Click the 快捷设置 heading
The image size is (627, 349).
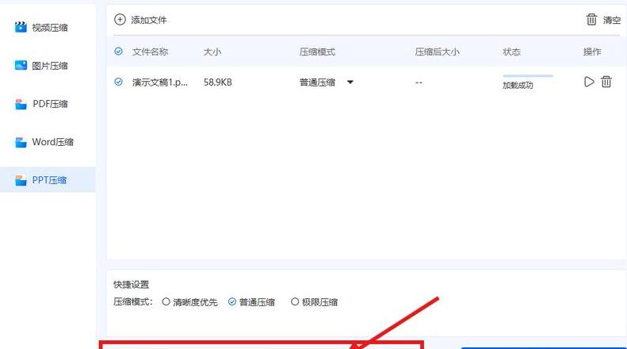131,285
